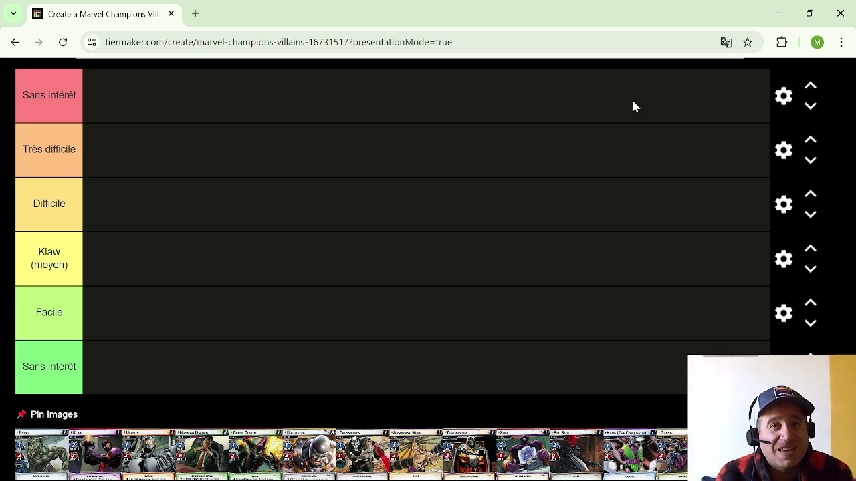Move Difficile row up
Viewport: 856px width, 481px height.
point(811,194)
